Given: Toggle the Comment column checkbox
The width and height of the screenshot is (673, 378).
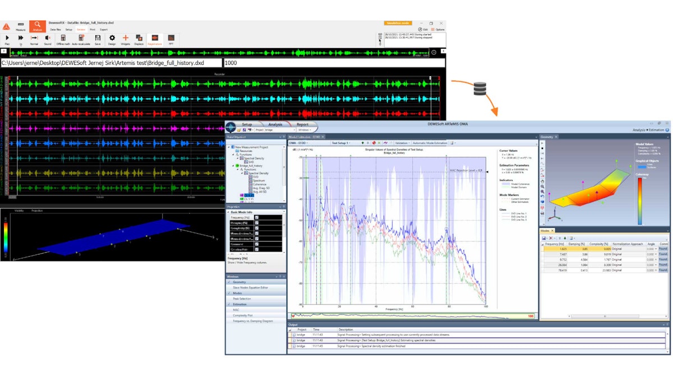Looking at the screenshot, I should (x=257, y=245).
